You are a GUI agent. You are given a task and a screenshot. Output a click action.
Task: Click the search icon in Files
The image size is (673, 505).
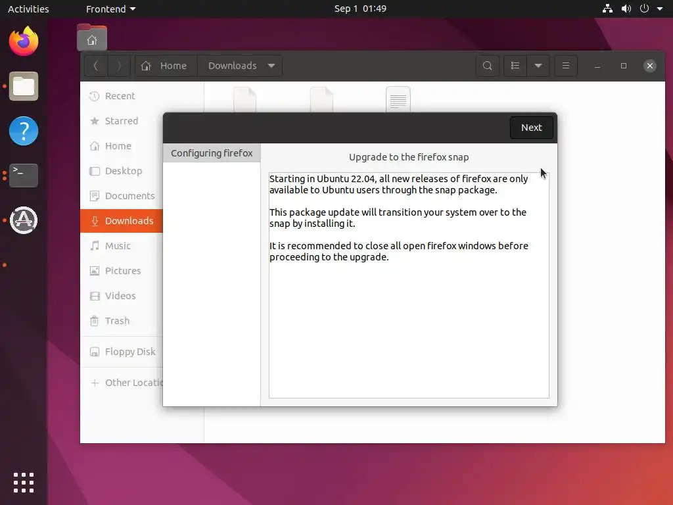(x=487, y=66)
